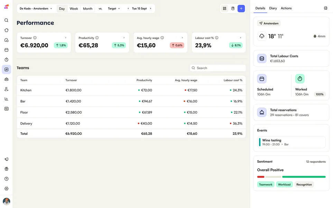Open the Target comparison dropdown

coord(114,9)
